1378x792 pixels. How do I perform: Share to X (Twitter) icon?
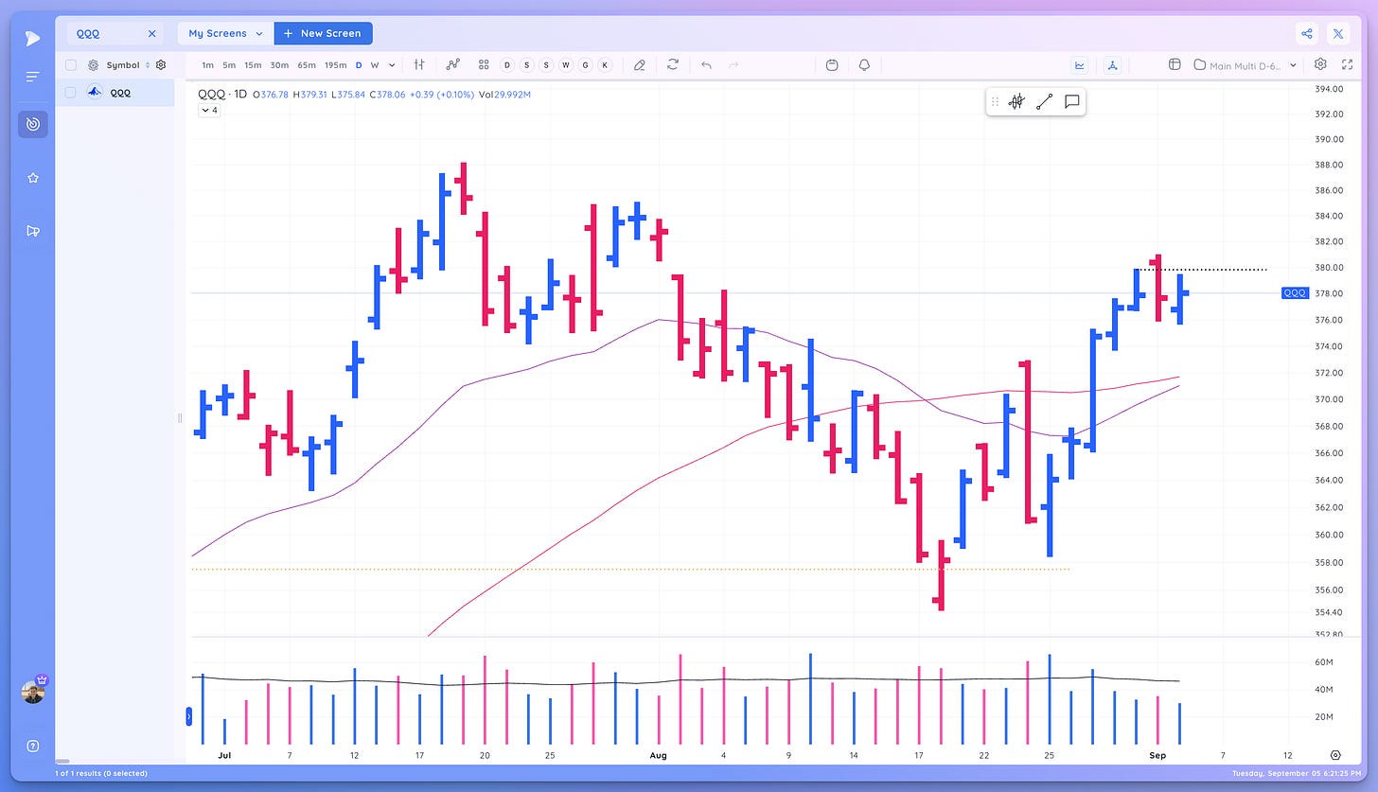click(x=1338, y=33)
